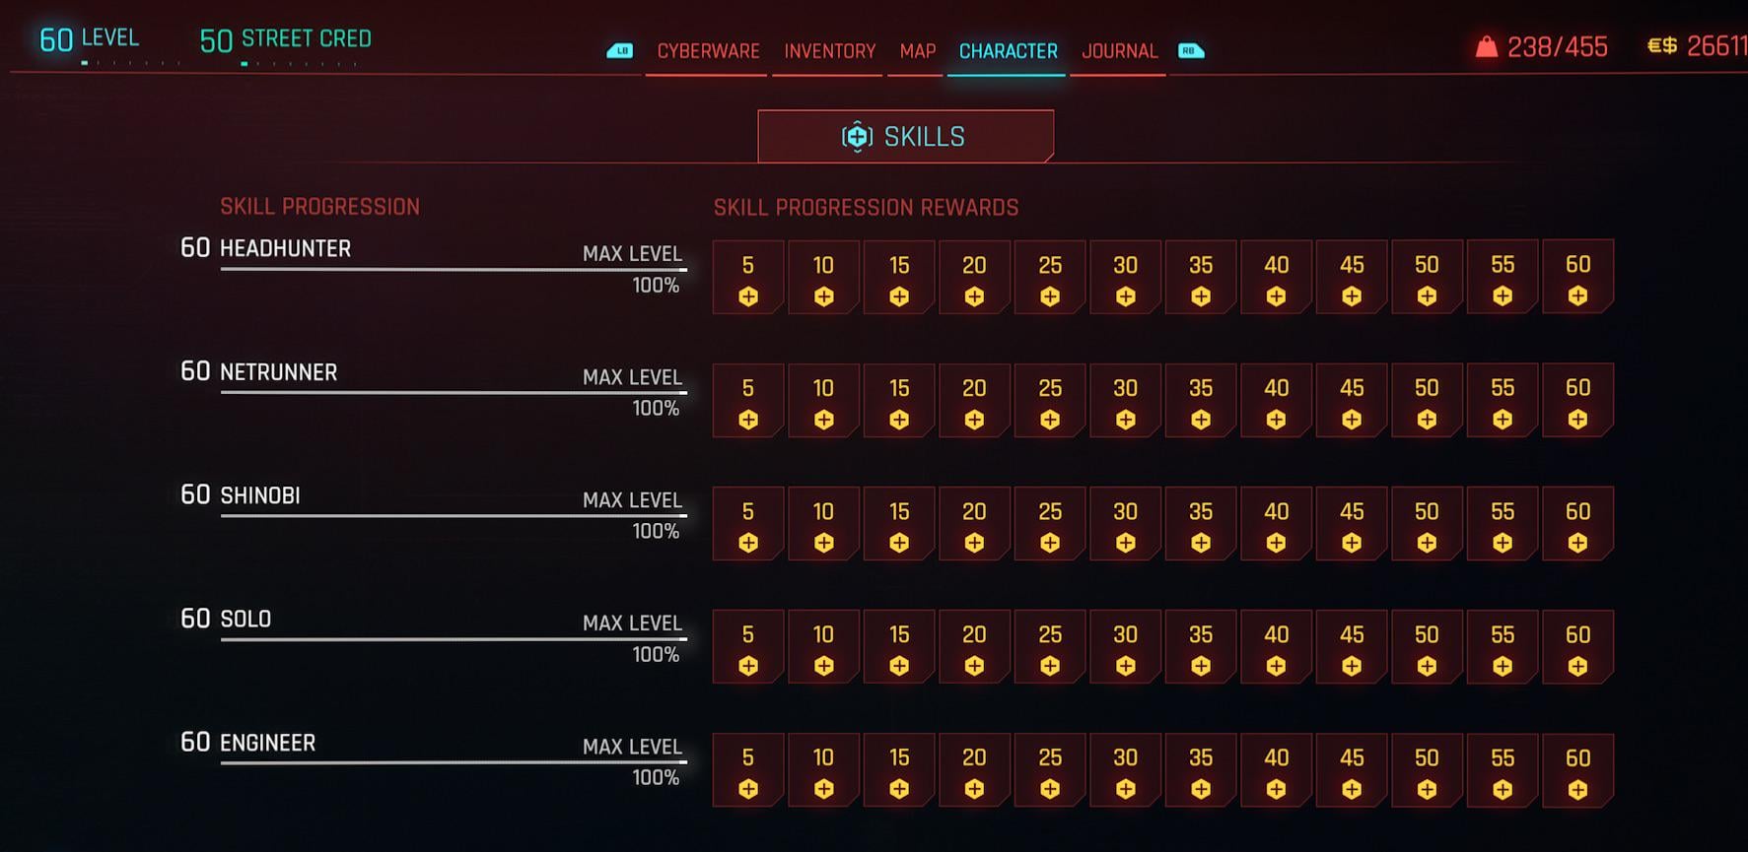The image size is (1748, 852).
Task: Click the eurodollar currency icon
Action: pyautogui.click(x=1662, y=45)
